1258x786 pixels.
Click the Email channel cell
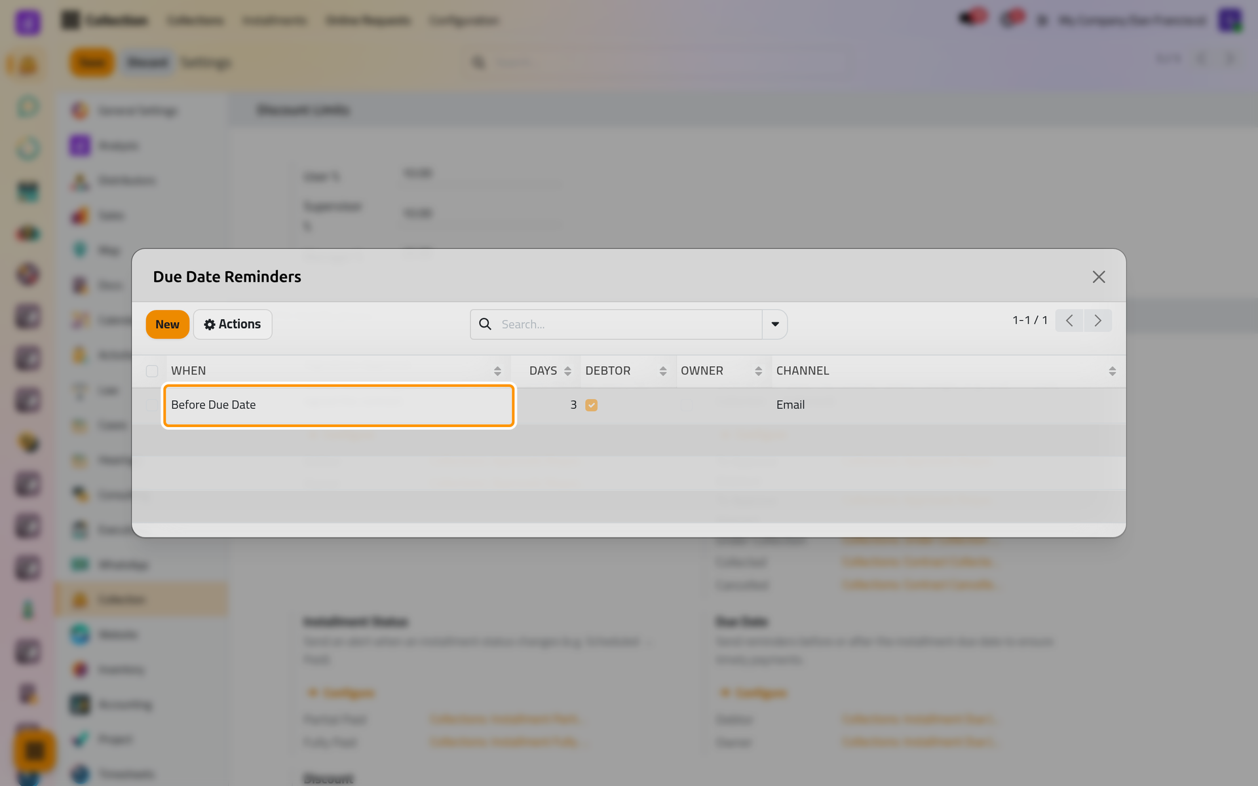point(947,405)
